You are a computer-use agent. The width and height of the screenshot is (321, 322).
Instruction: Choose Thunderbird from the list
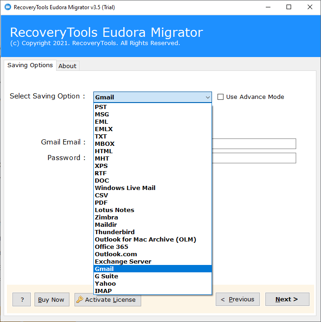pos(153,232)
